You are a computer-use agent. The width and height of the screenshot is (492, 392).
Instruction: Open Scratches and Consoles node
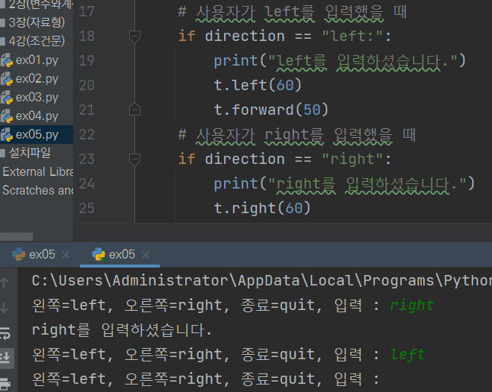37,190
